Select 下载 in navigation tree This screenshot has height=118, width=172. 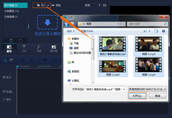(x=74, y=43)
